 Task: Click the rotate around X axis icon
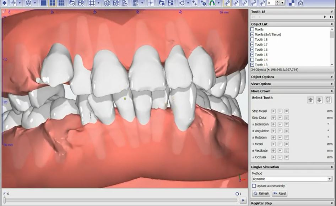[236, 3]
